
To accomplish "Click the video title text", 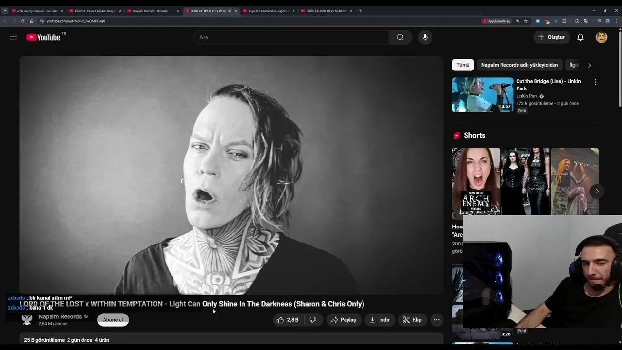I will (192, 304).
